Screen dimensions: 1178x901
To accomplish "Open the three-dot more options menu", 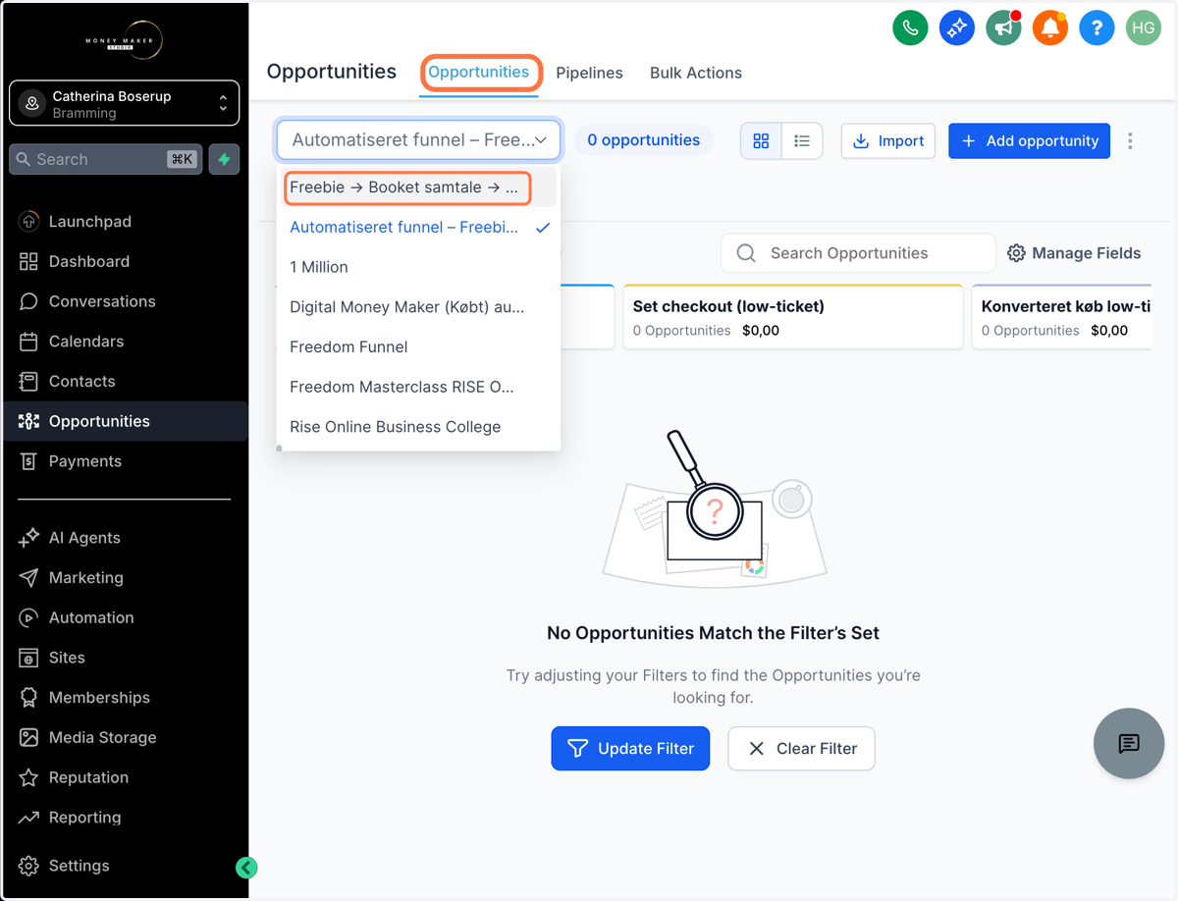I will [x=1130, y=141].
